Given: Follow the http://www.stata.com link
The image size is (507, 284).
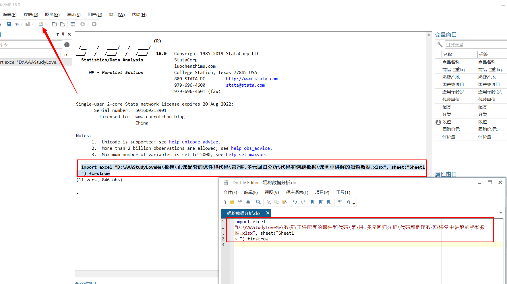Looking at the screenshot, I should (252, 79).
